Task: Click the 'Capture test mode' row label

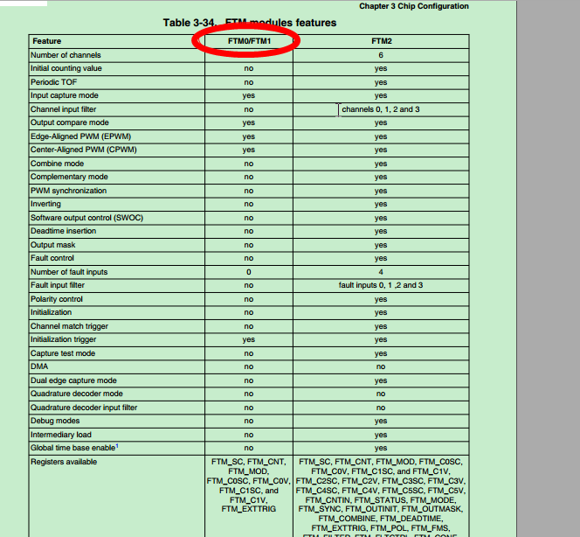Action: [x=63, y=353]
